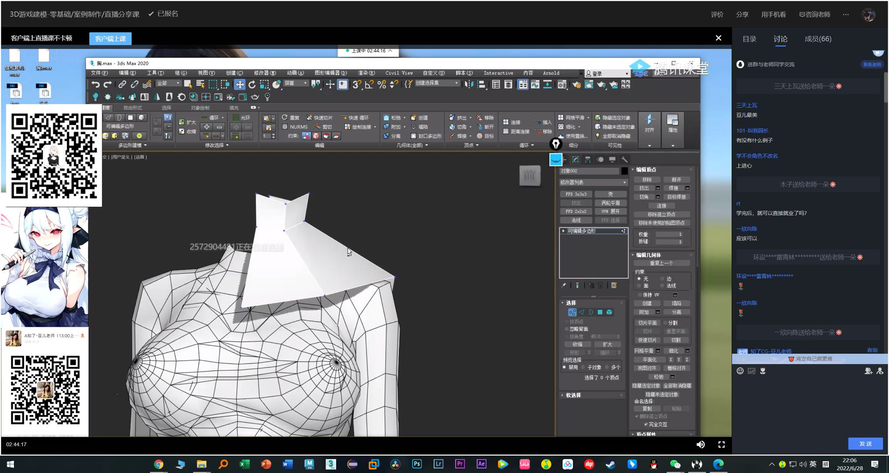Click the teapot Render icon
889x473 pixels.
(x=601, y=85)
